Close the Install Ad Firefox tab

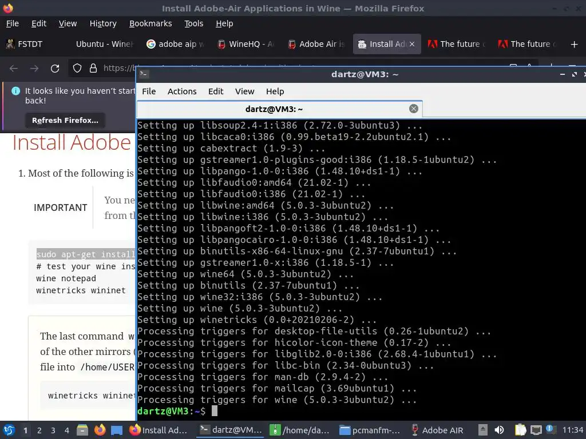tap(412, 44)
